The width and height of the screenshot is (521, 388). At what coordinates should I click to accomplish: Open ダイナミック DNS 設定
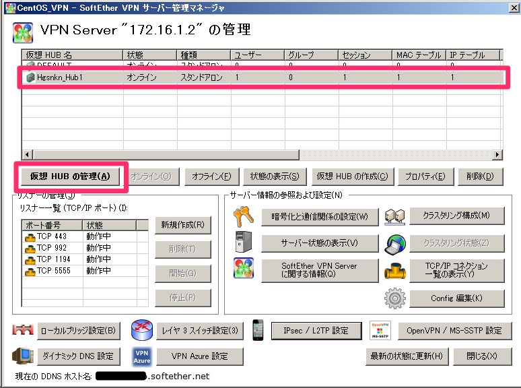pyautogui.click(x=78, y=356)
